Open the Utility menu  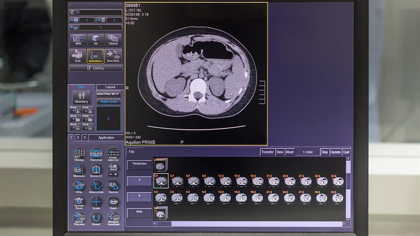[96, 68]
